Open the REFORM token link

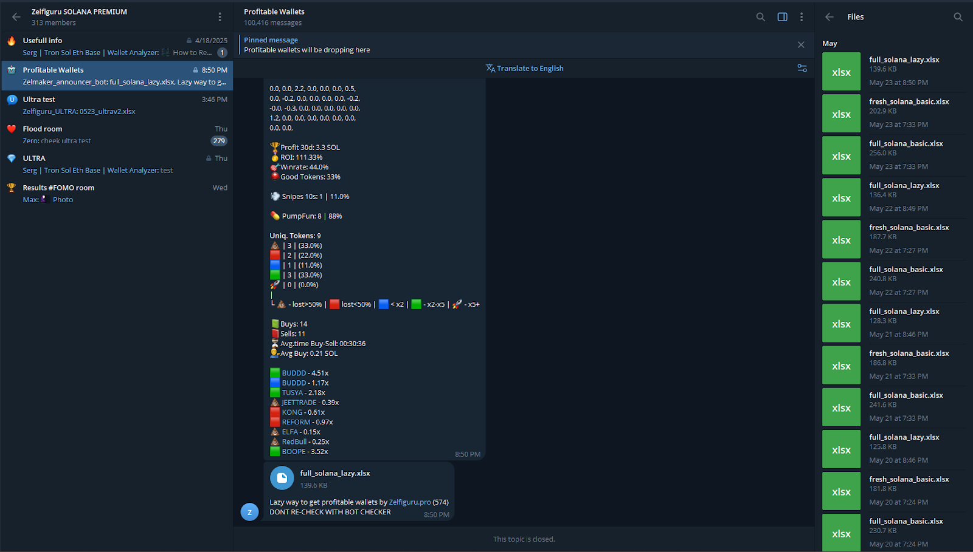point(296,422)
